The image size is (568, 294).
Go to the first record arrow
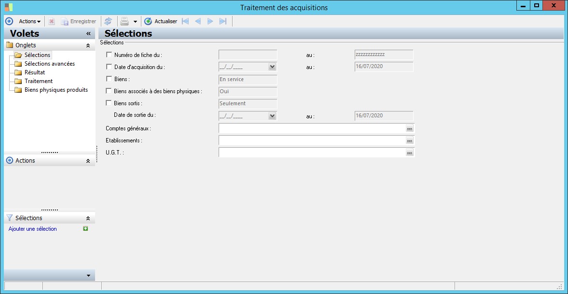pyautogui.click(x=185, y=21)
